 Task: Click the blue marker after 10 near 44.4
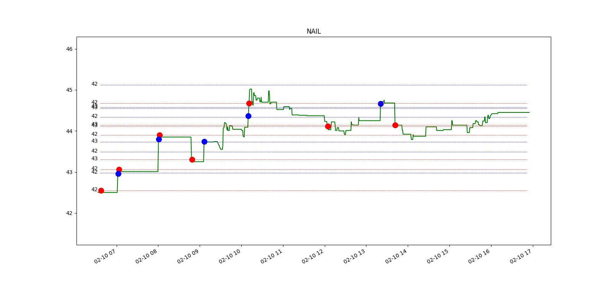[x=248, y=116]
